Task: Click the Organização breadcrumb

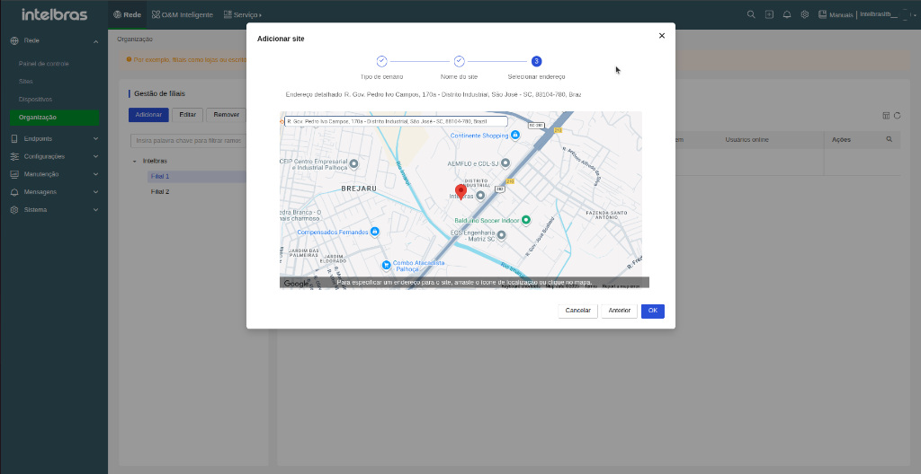Action: (x=135, y=39)
